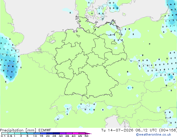Click the legend label "40"
177x137 pixels.
pos(73,136)
